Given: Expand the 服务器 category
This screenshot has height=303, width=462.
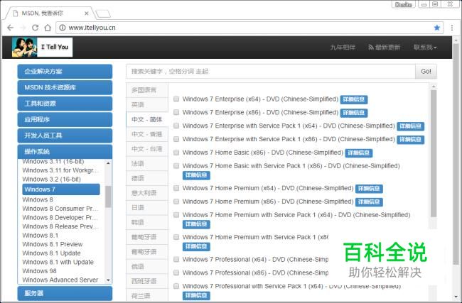Looking at the screenshot, I should pyautogui.click(x=65, y=293).
